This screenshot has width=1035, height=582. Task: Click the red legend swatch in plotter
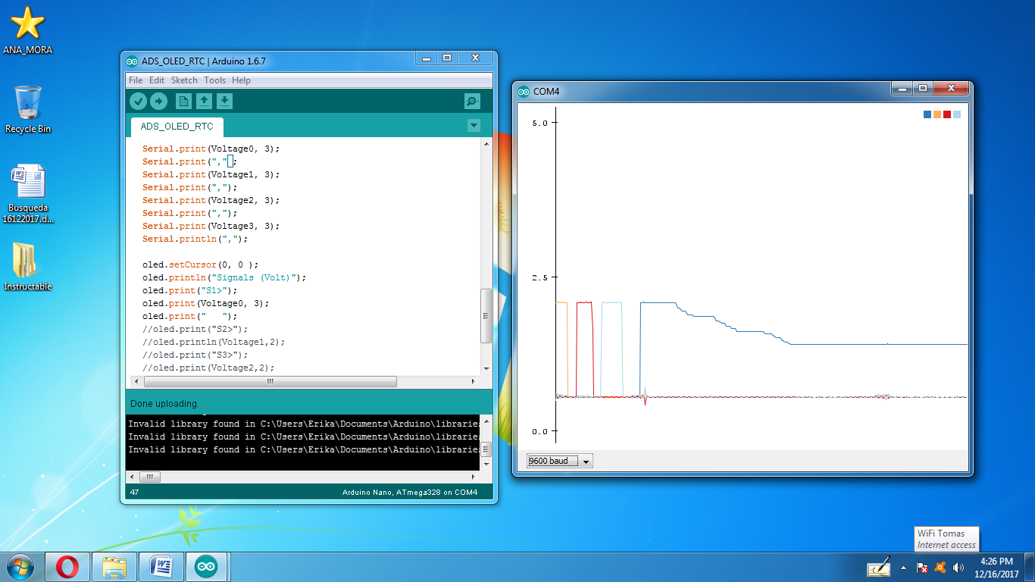click(x=947, y=114)
